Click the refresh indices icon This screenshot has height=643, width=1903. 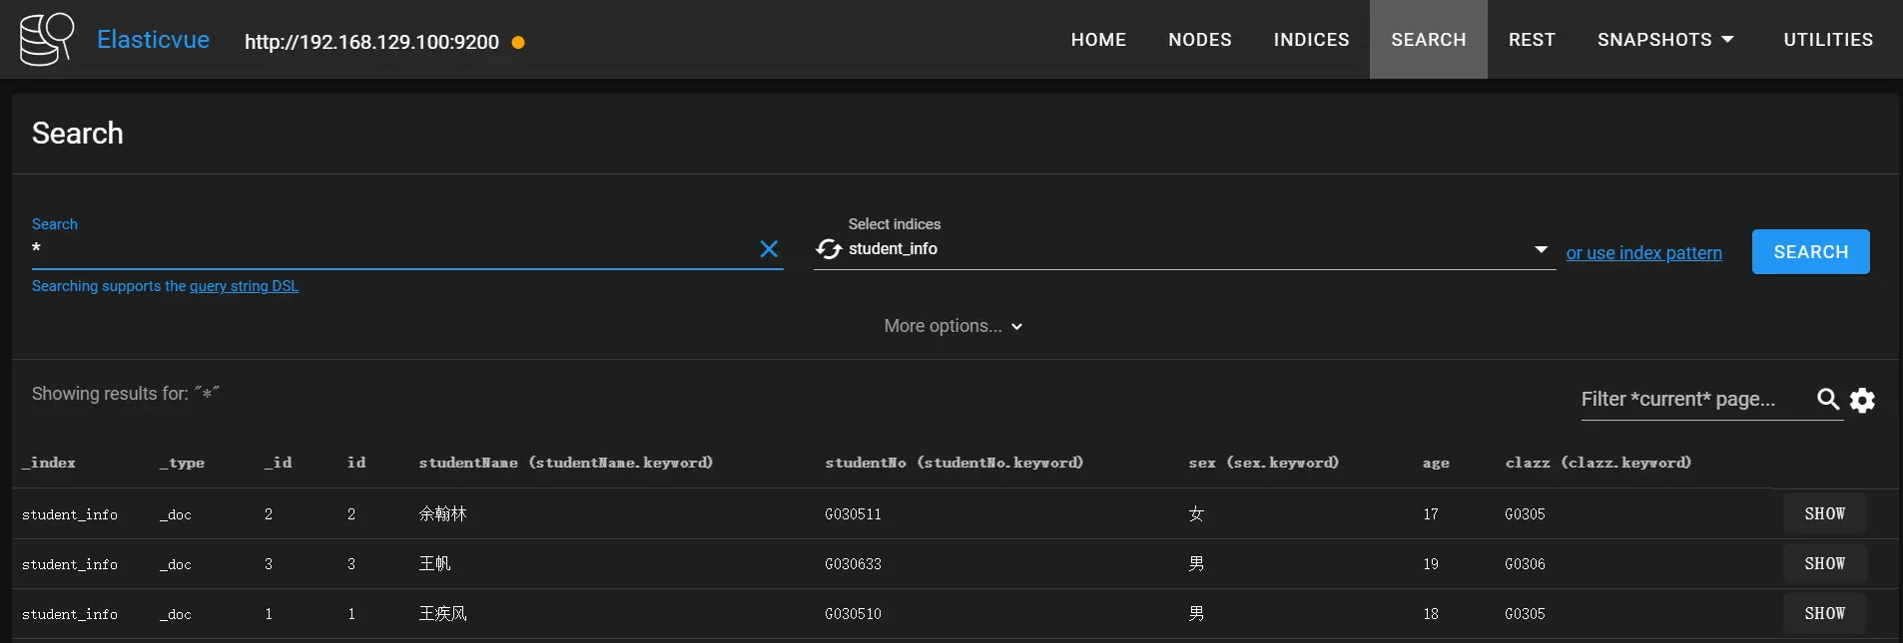[x=829, y=249]
